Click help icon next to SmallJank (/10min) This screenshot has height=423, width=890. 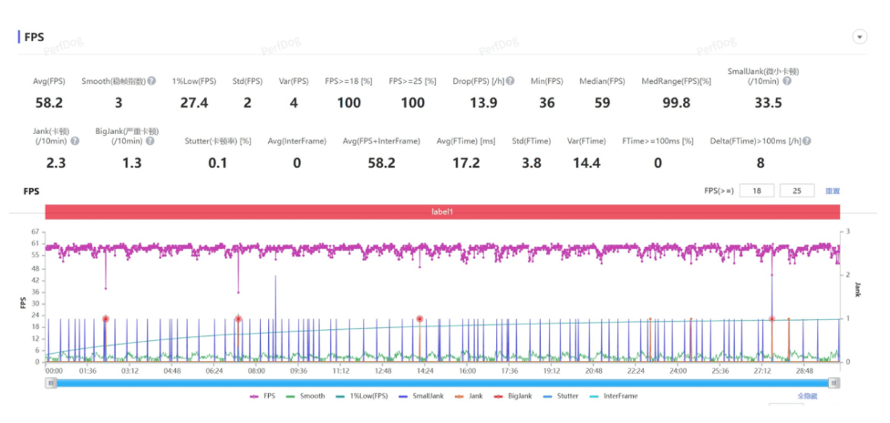786,81
